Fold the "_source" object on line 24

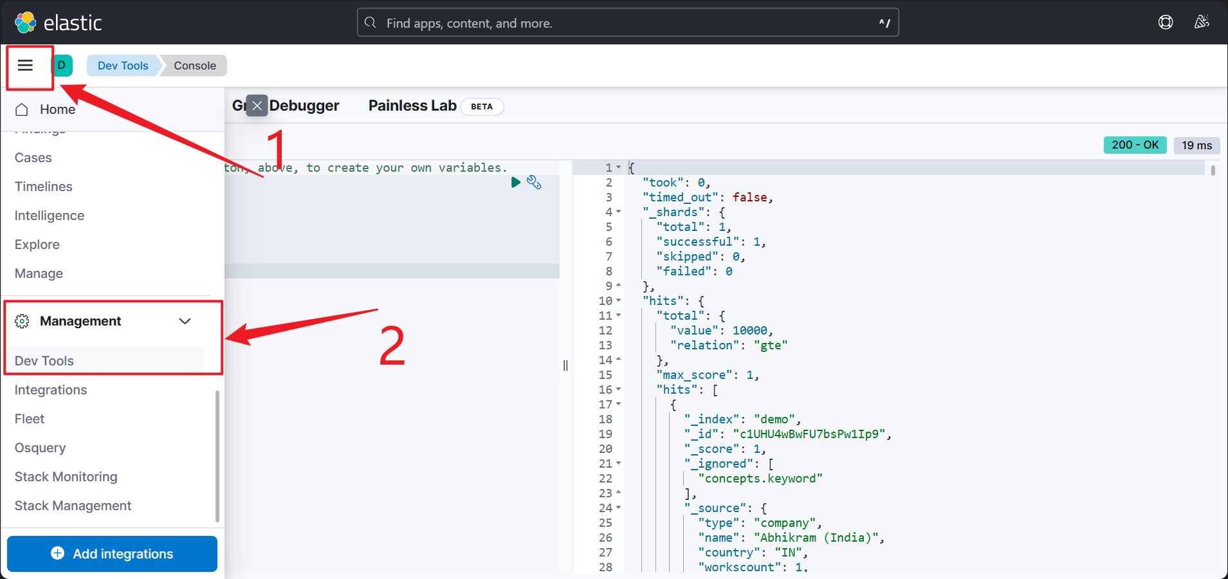coord(619,508)
